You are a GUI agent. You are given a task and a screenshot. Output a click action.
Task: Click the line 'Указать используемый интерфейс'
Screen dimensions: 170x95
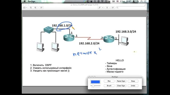[x=52, y=68]
